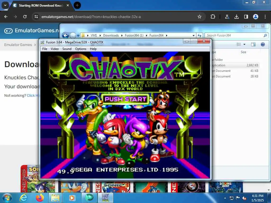View site information icon in address bar
This screenshot has height=203, width=271.
tap(36, 17)
